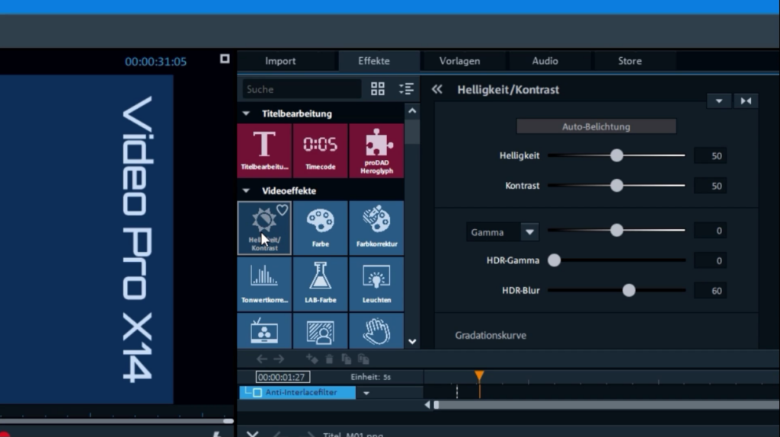The image size is (780, 437).
Task: Open the Audio tab
Action: click(x=545, y=61)
